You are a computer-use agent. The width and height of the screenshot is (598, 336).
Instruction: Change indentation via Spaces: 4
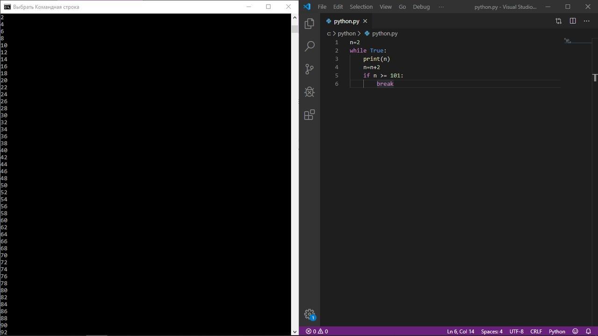[x=491, y=331]
